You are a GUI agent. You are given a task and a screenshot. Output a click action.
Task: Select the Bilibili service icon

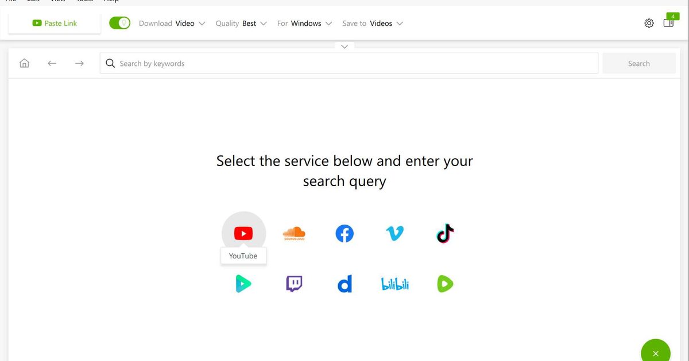tap(395, 284)
